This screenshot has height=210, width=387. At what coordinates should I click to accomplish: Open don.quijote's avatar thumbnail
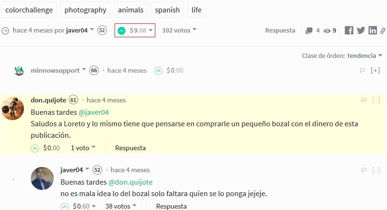click(x=13, y=108)
